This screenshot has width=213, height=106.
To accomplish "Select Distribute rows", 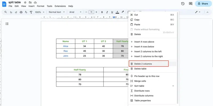I will pyautogui.click(x=152, y=91).
